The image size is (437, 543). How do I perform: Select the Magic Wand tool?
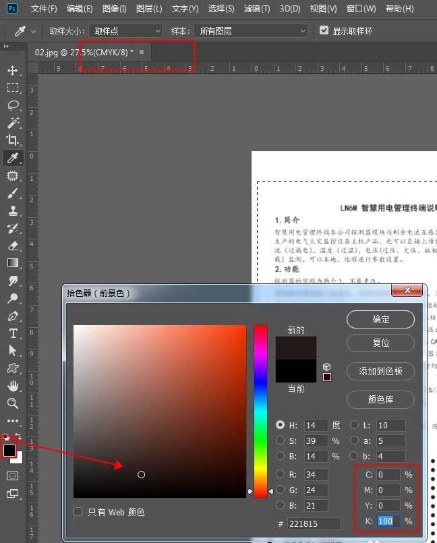point(12,123)
